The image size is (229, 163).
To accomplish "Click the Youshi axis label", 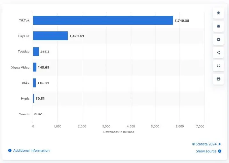I will [25, 114].
